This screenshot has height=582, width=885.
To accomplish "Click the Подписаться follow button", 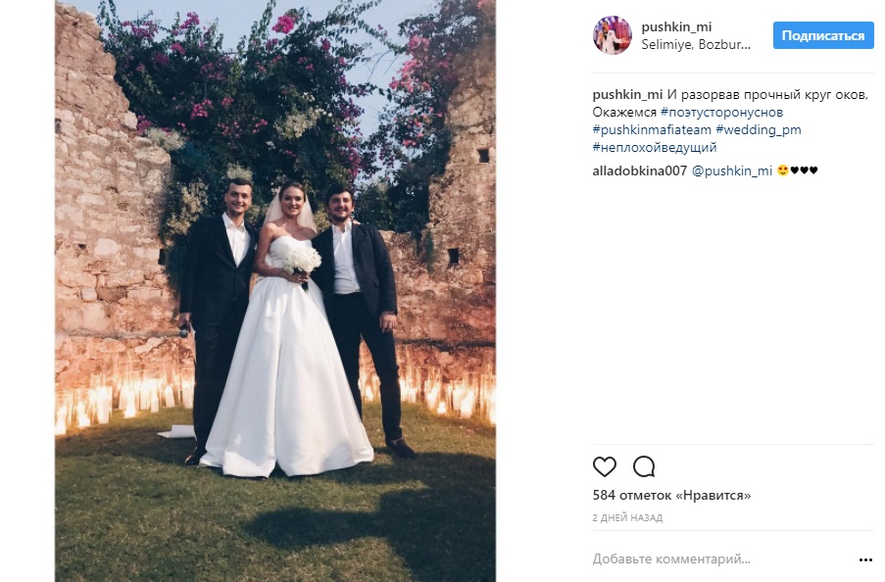I will (x=823, y=35).
